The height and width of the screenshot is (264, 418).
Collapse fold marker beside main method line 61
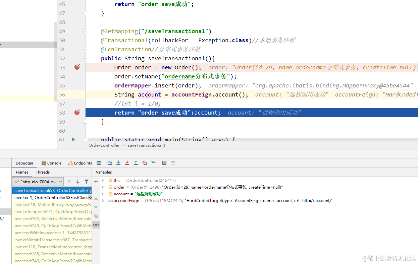coord(85,139)
